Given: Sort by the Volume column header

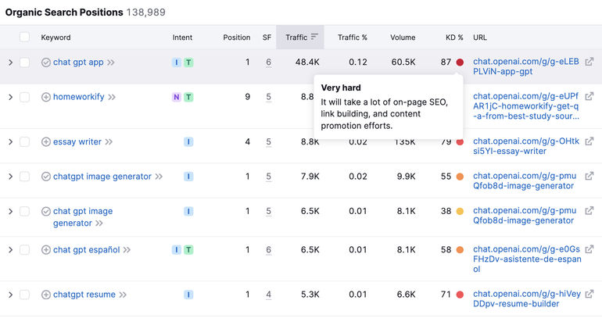Looking at the screenshot, I should (403, 38).
